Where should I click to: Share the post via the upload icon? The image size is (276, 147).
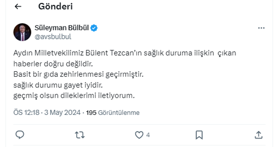259,135
